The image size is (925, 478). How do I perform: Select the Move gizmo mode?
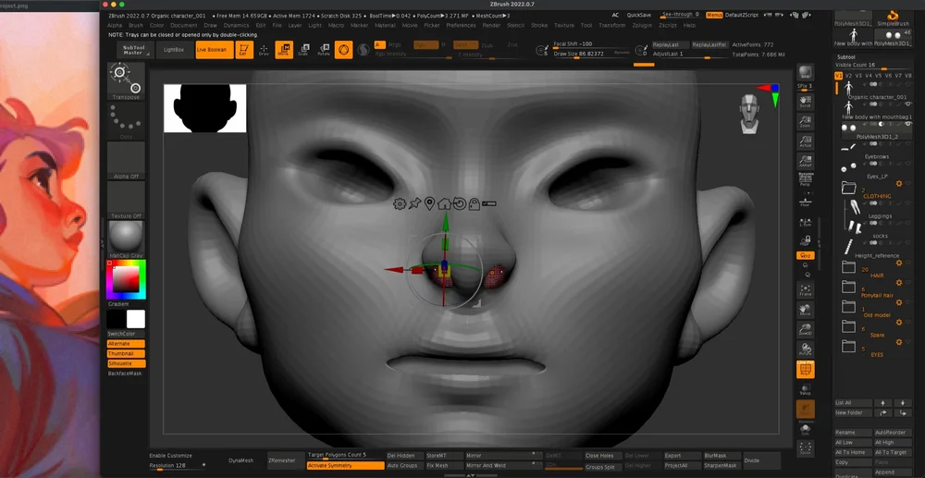pos(284,50)
